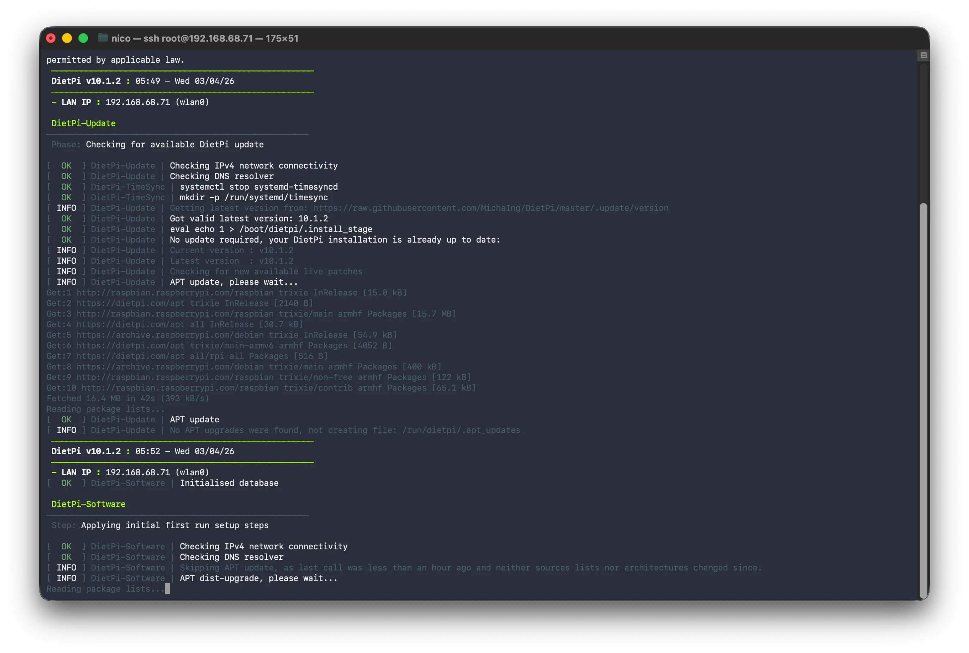This screenshot has width=969, height=653.
Task: Click the red close window button
Action: click(x=51, y=38)
